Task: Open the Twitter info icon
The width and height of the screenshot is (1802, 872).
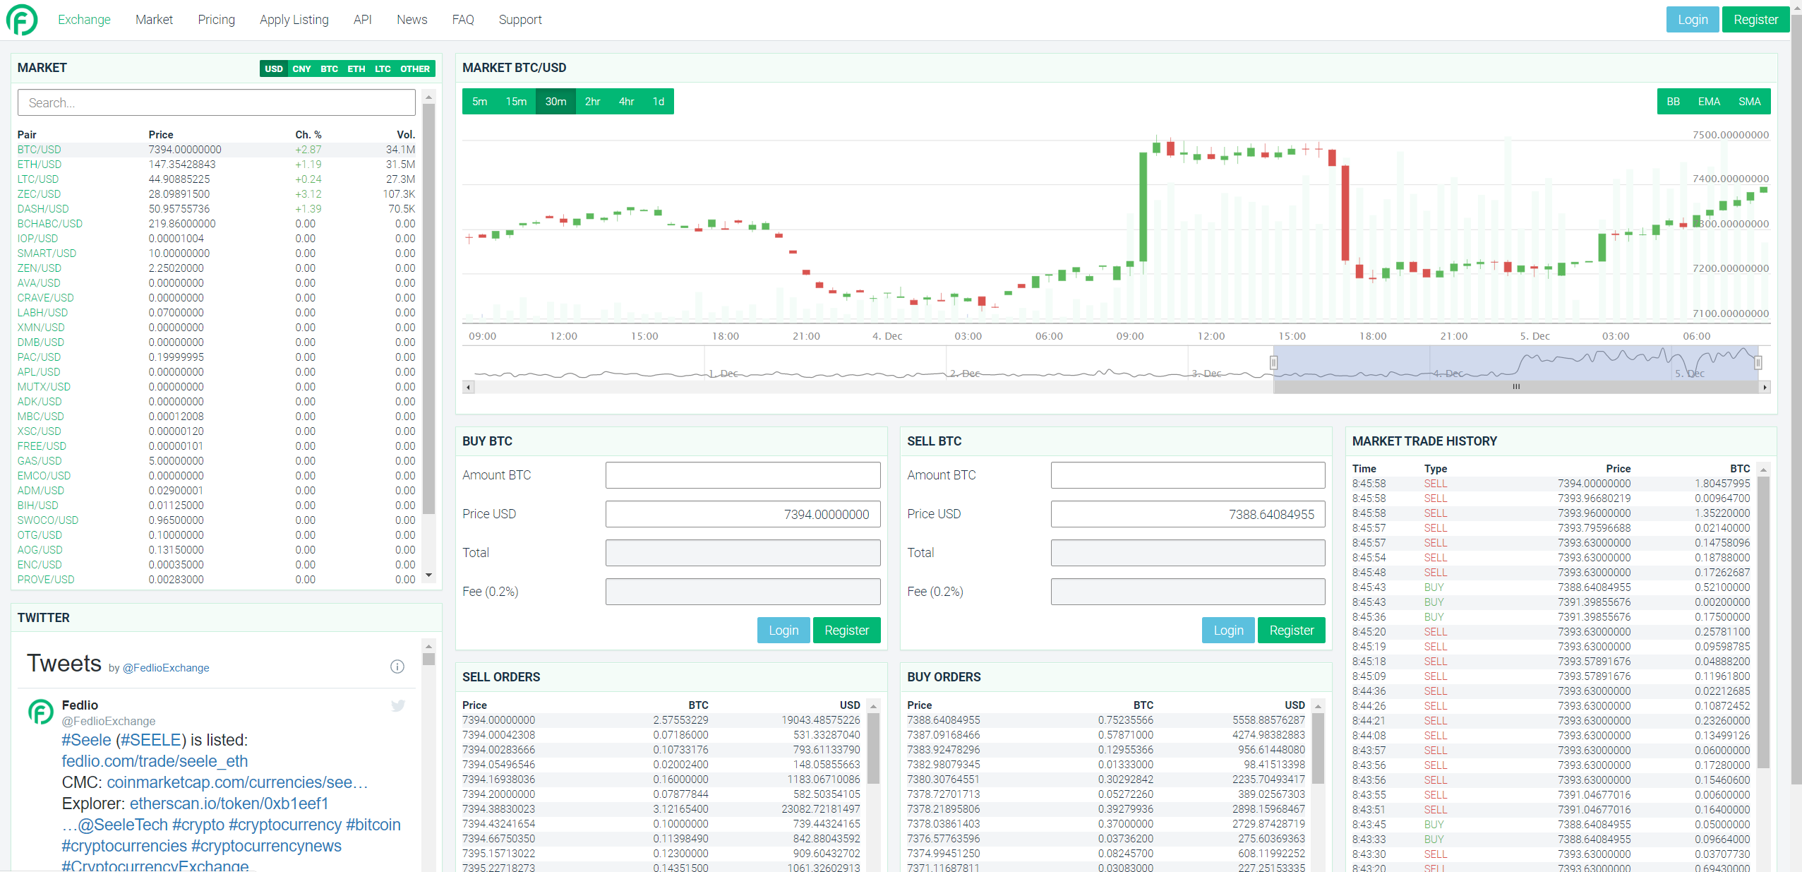Action: coord(397,667)
